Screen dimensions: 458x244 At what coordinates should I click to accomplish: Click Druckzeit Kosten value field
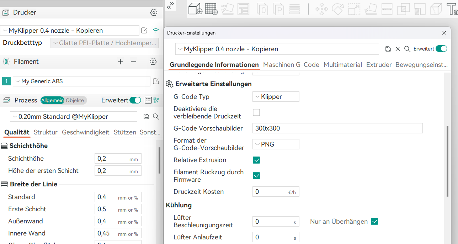coord(276,192)
